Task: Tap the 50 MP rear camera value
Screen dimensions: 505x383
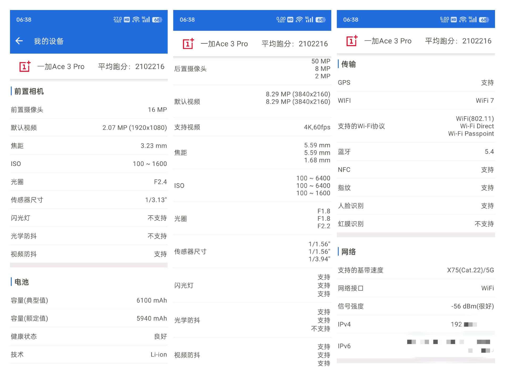Action: click(321, 61)
